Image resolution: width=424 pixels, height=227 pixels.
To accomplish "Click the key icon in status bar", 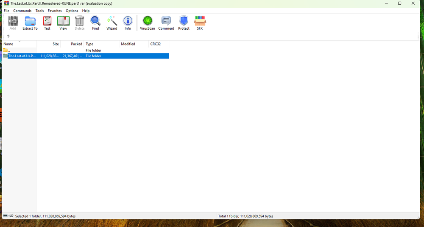I will [x=11, y=216].
